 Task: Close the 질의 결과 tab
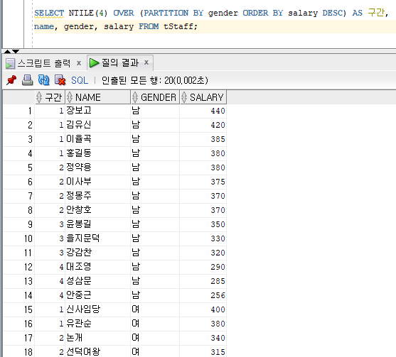[146, 62]
